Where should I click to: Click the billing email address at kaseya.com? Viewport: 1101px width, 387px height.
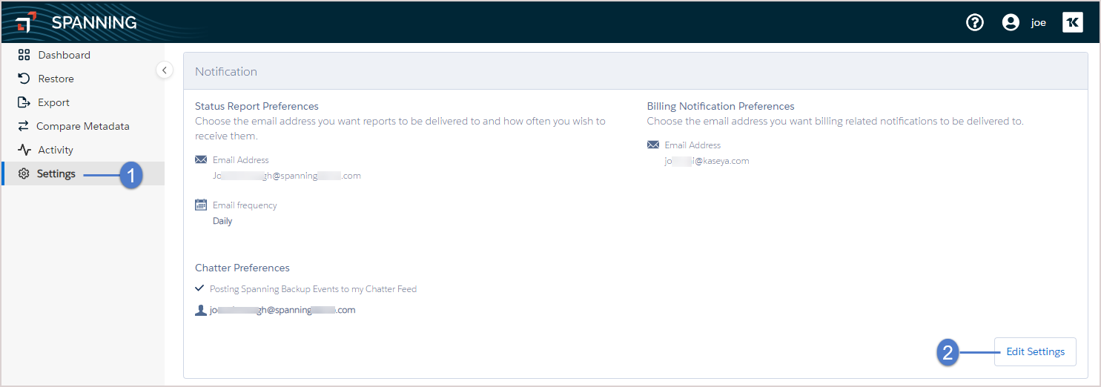click(x=707, y=160)
